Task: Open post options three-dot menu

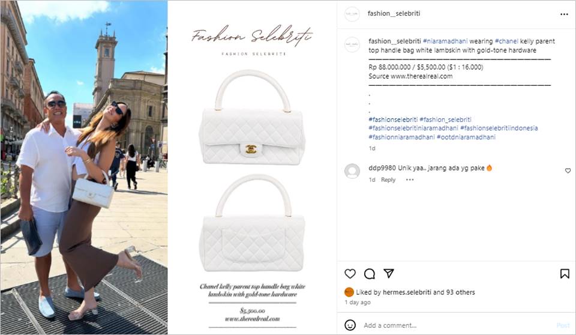Action: pos(564,14)
